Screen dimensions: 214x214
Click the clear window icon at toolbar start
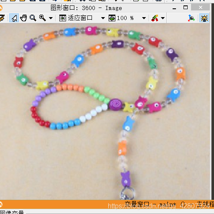[2, 18]
